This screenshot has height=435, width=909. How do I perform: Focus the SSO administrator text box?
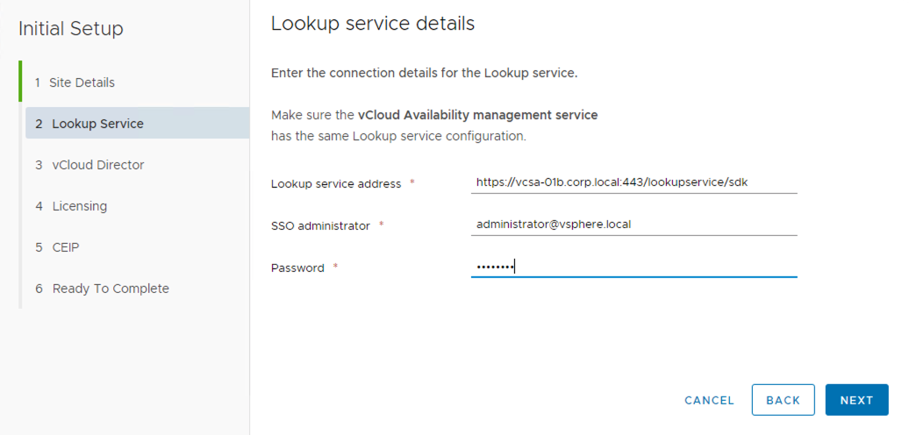633,225
